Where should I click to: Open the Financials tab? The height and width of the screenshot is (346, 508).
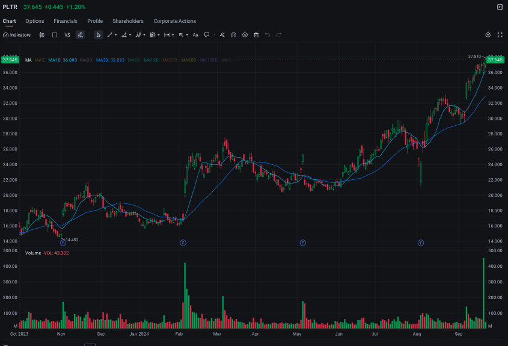[x=66, y=21]
